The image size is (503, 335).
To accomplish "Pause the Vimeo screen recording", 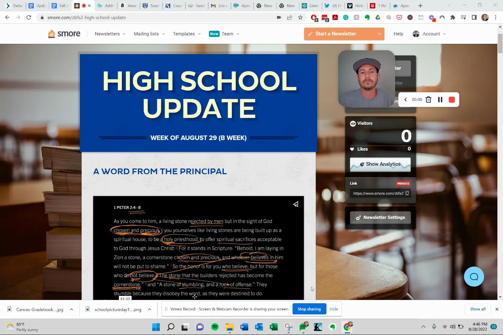I will click(440, 100).
